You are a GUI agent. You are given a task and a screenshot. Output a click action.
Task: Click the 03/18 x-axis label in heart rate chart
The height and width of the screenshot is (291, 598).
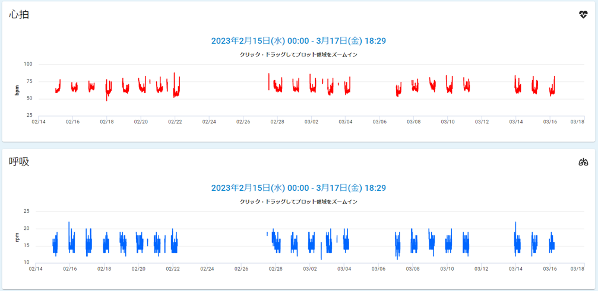click(577, 121)
